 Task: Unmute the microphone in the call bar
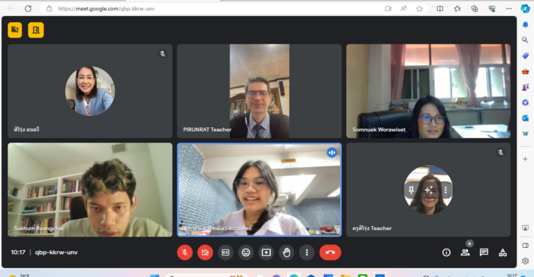184,253
